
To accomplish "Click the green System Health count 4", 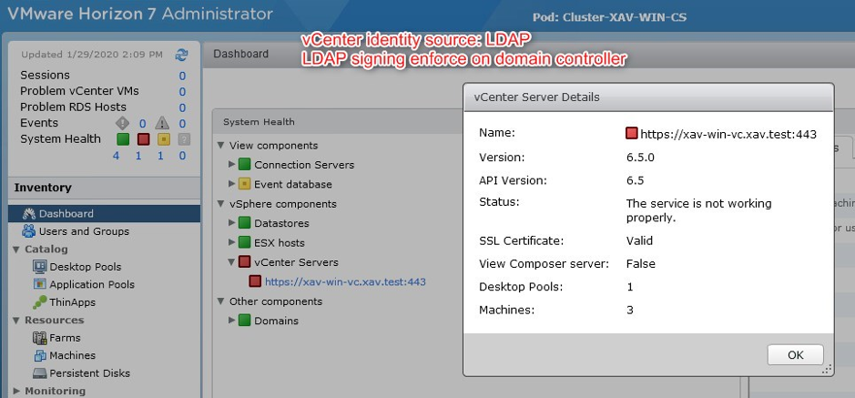I will coord(117,156).
